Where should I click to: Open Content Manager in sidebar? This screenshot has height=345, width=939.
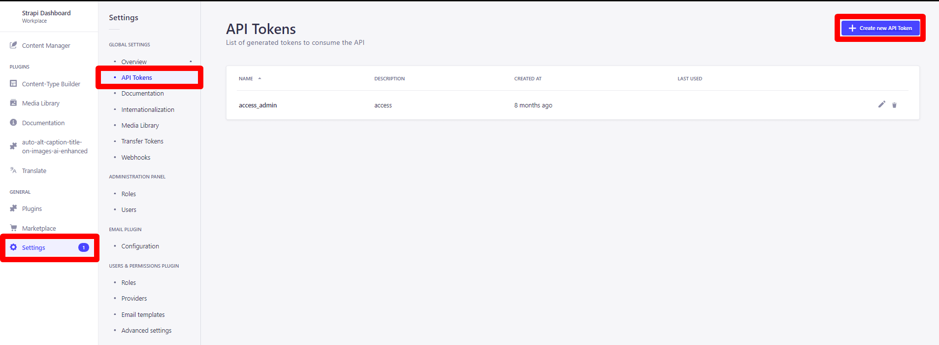(46, 45)
